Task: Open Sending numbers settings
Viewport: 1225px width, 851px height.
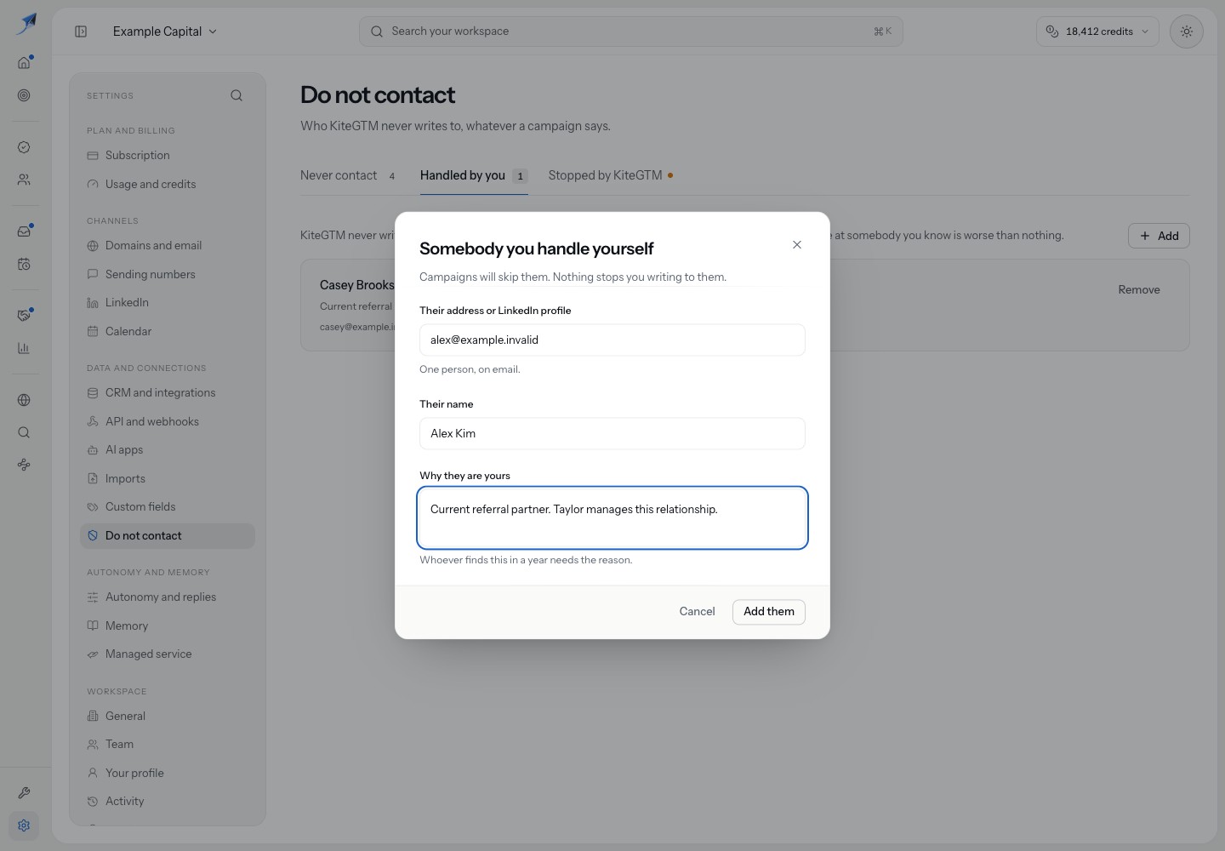Action: (168, 275)
